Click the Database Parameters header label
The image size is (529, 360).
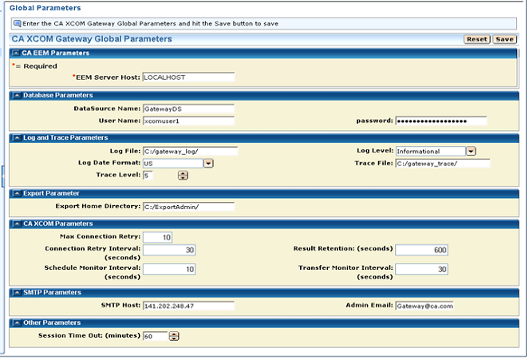(58, 96)
